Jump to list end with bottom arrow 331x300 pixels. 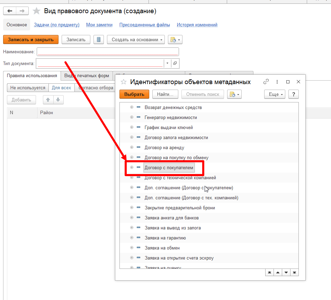[294, 273]
